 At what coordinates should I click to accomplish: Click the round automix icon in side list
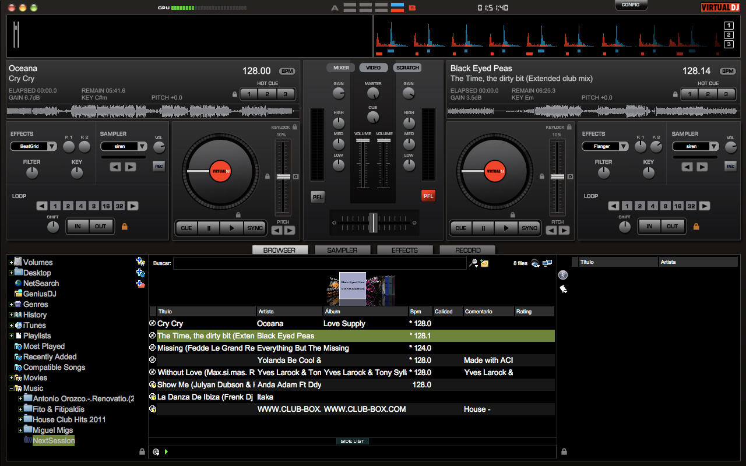point(563,275)
